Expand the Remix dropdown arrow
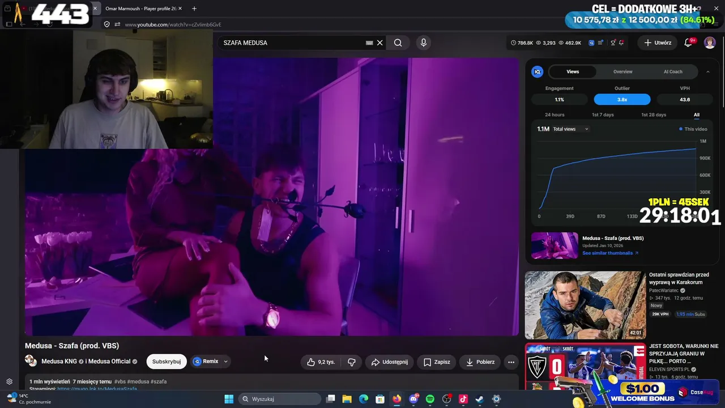 tap(225, 362)
